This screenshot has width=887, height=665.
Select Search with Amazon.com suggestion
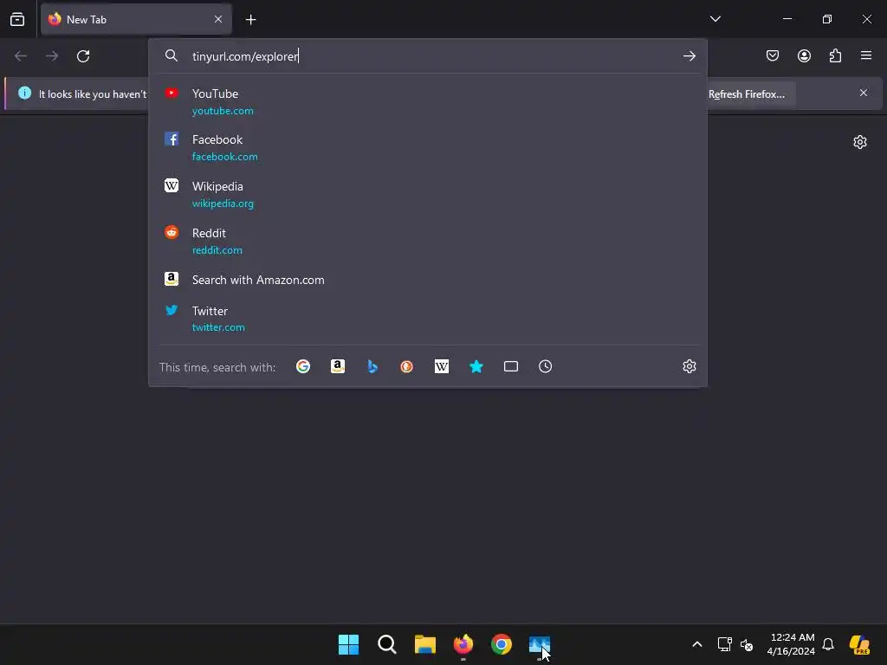coord(428,280)
